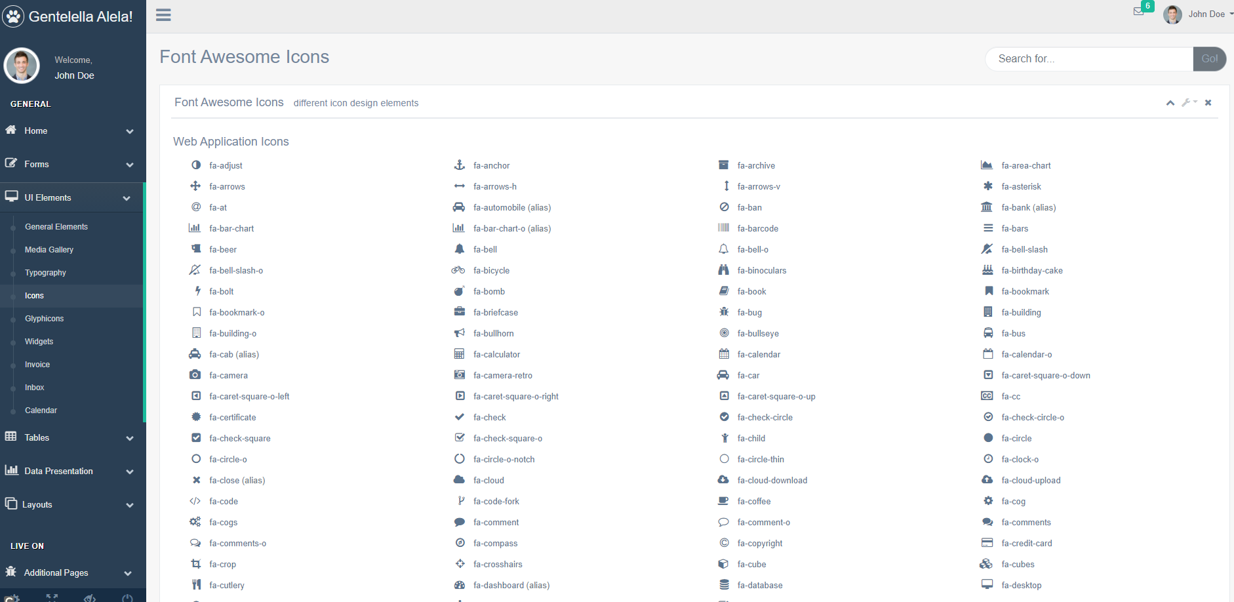Expand the Additional Pages sidebar menu
The height and width of the screenshot is (602, 1234).
pos(73,572)
